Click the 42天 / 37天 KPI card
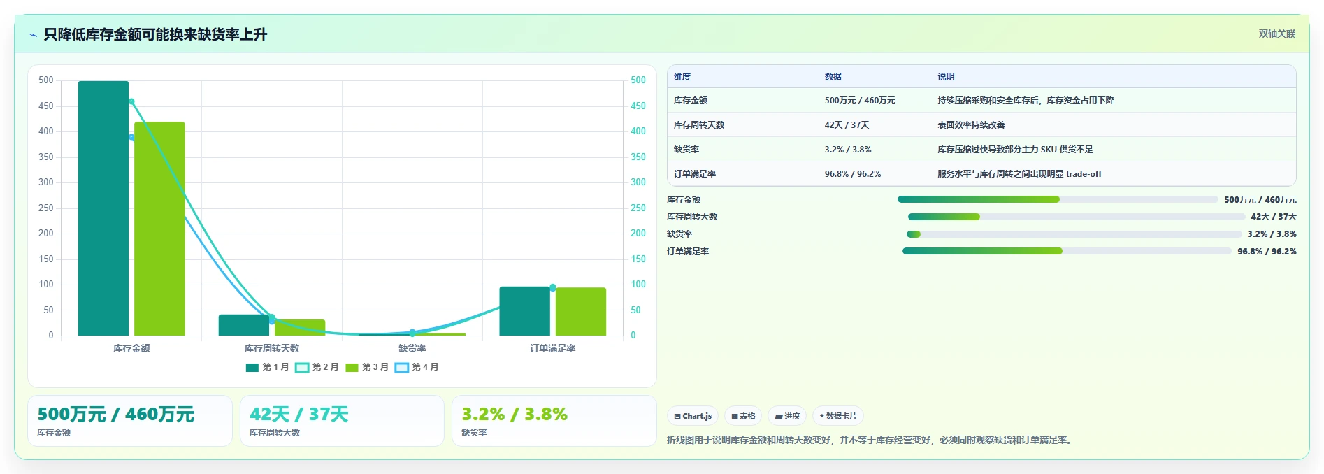Viewport: 1324px width, 474px height. point(342,421)
